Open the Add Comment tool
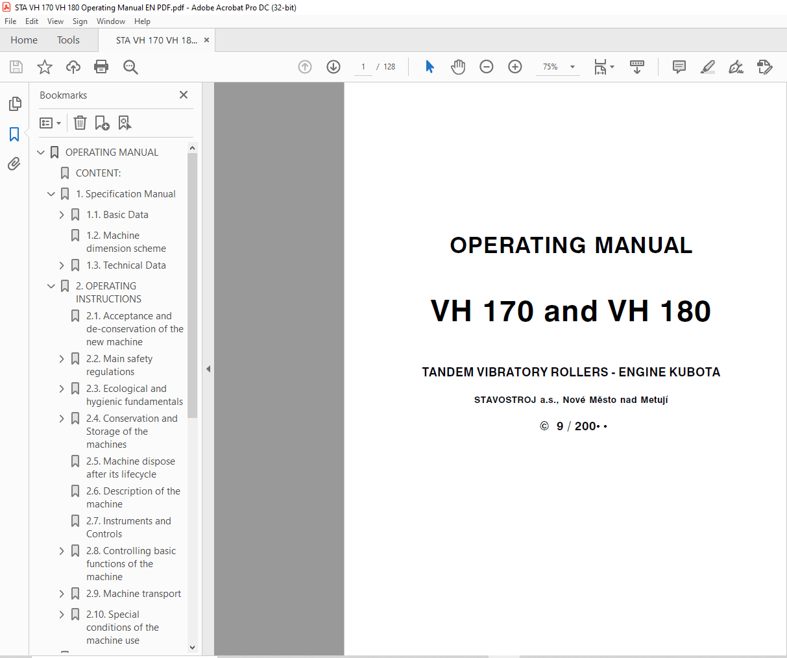Image resolution: width=787 pixels, height=658 pixels. click(679, 67)
